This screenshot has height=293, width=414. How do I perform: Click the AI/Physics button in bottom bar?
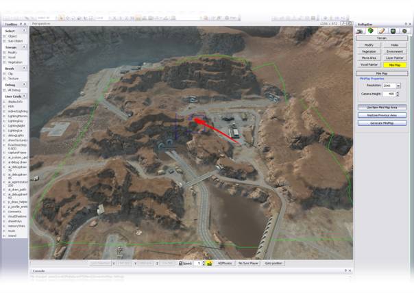click(x=225, y=263)
